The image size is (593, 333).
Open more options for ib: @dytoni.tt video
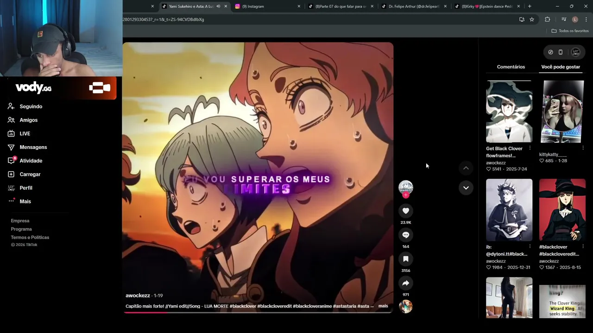pyautogui.click(x=530, y=247)
